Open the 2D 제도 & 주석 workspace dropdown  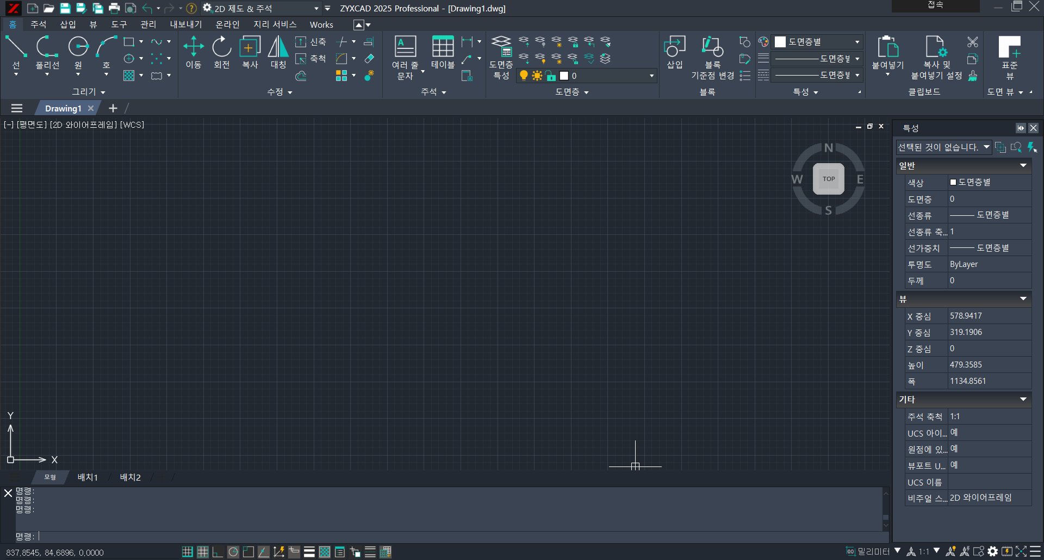(x=316, y=8)
